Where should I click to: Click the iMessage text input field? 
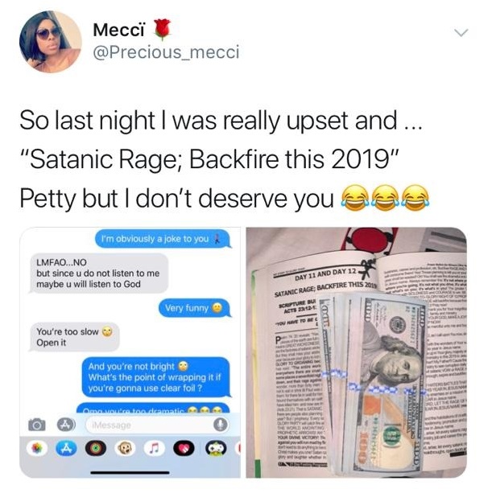point(157,425)
